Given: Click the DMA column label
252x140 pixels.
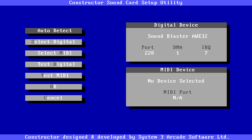Looking at the screenshot, I should [177, 48].
